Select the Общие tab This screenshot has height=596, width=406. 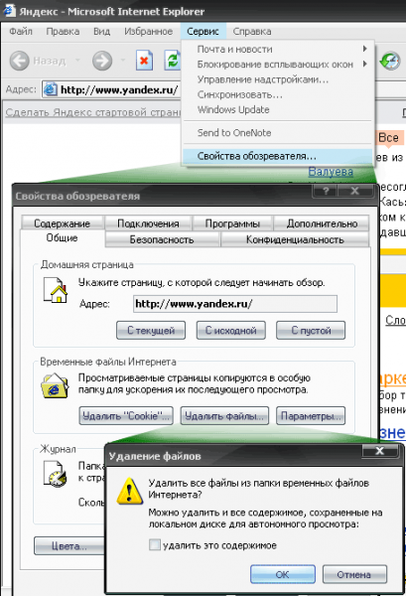[x=62, y=238]
